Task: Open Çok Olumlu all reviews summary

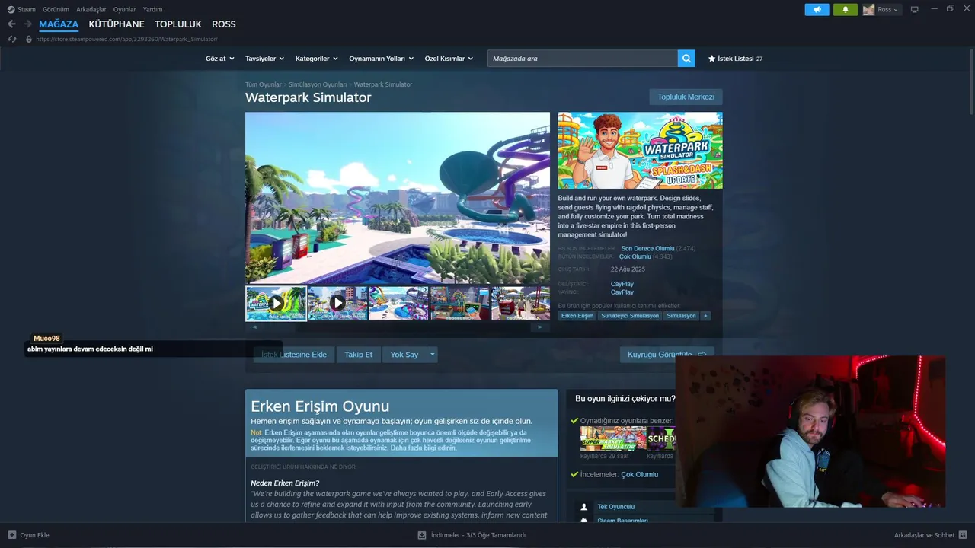Action: click(x=635, y=257)
